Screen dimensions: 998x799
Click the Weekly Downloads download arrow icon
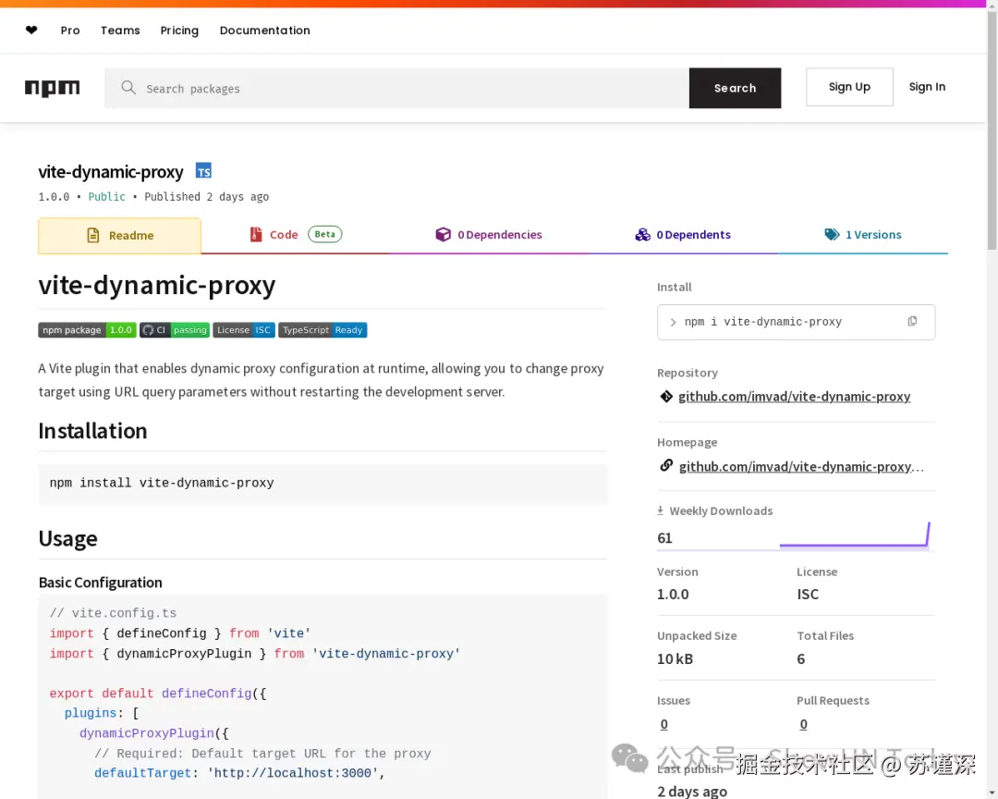coord(660,510)
